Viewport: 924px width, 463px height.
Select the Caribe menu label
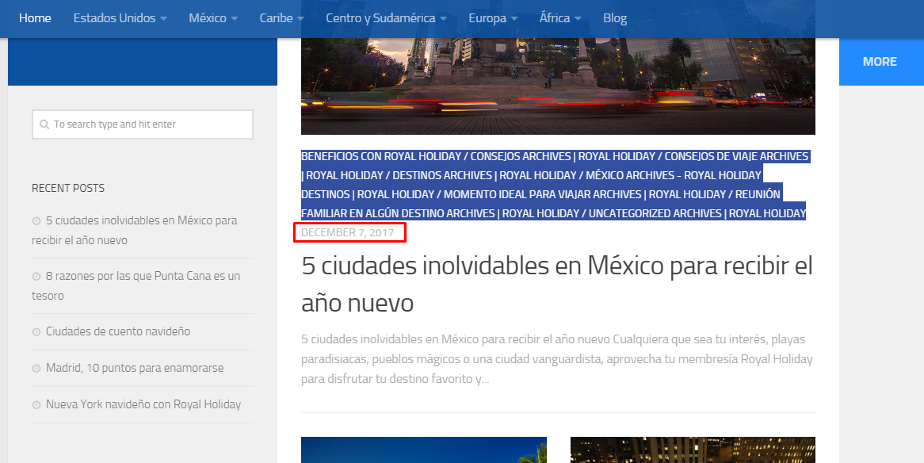click(276, 18)
